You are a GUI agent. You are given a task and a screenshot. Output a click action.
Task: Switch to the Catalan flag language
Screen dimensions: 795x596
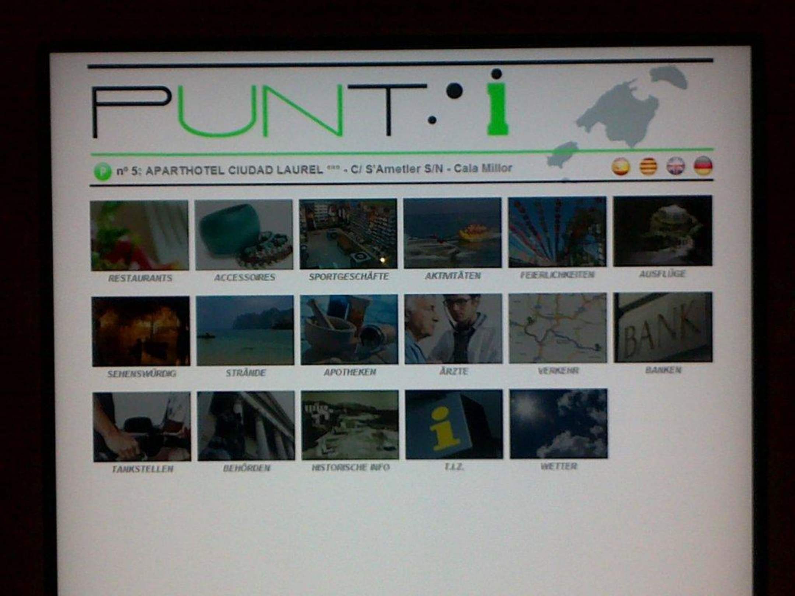coord(648,166)
